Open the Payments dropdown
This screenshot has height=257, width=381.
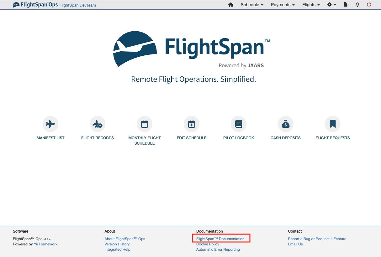tap(282, 5)
